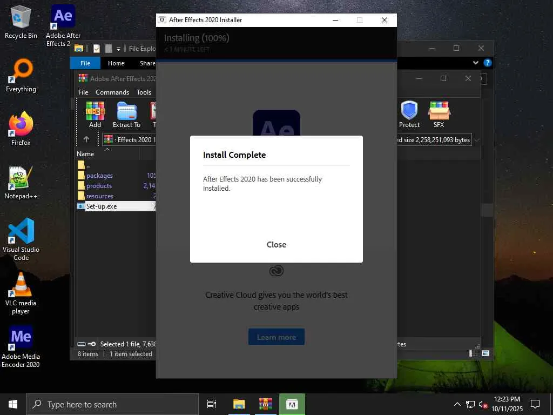Viewport: 553px width, 415px height.
Task: Open Customize Quick Access Toolbar dropdown
Action: (x=118, y=49)
